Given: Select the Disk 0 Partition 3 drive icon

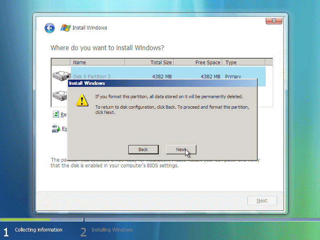Looking at the screenshot, I should tap(61, 75).
